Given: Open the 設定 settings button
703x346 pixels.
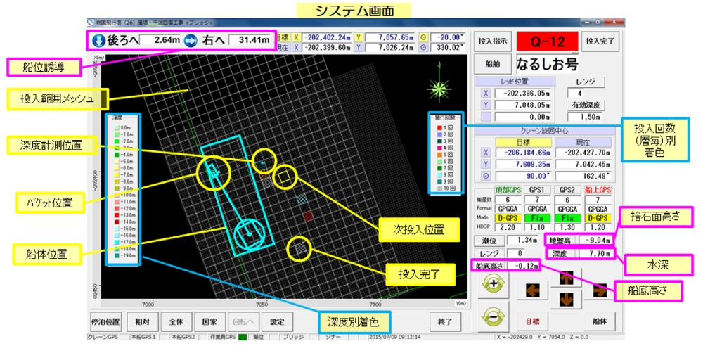Looking at the screenshot, I should [x=277, y=321].
